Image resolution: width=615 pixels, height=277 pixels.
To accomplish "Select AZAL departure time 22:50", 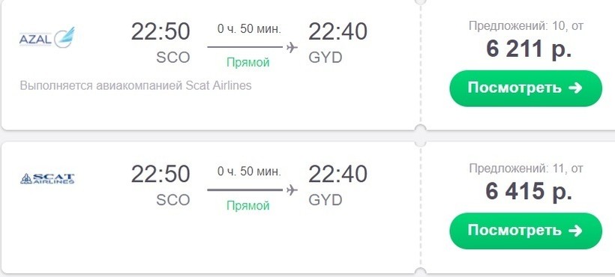I will [x=160, y=31].
